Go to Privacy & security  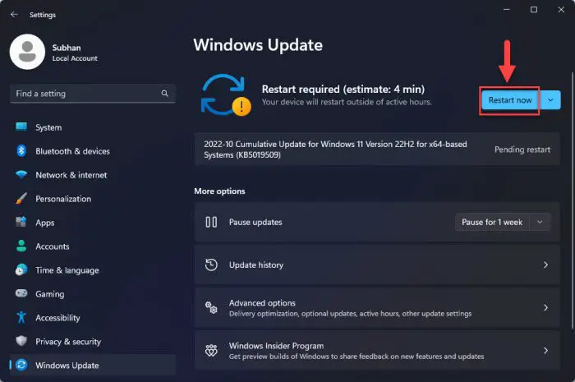pos(93,342)
